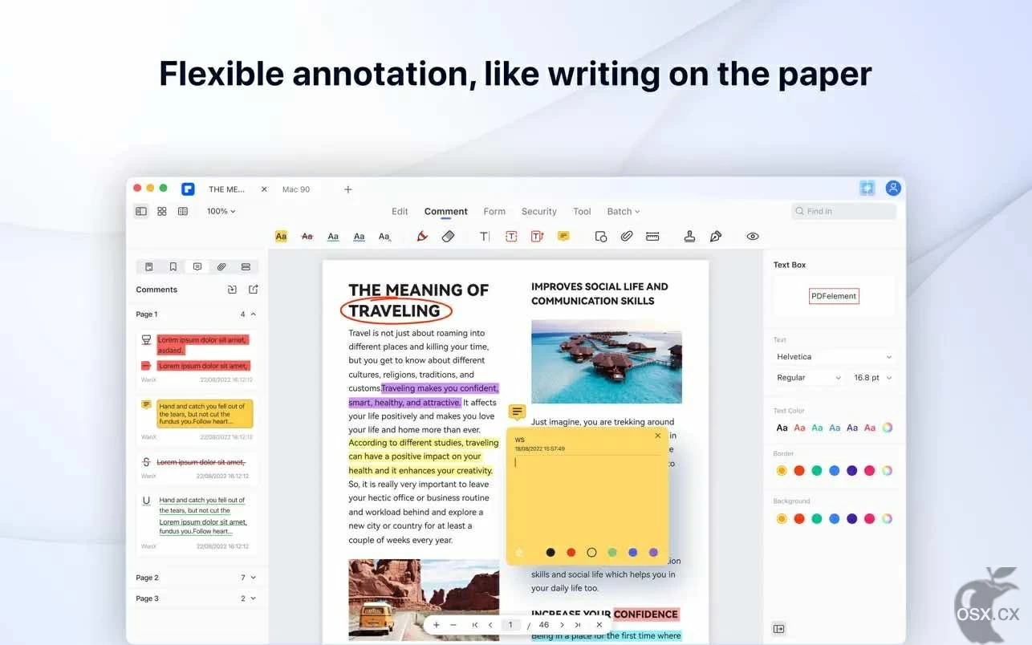The image size is (1032, 645).
Task: Toggle hide annotations eye icon
Action: tap(753, 236)
